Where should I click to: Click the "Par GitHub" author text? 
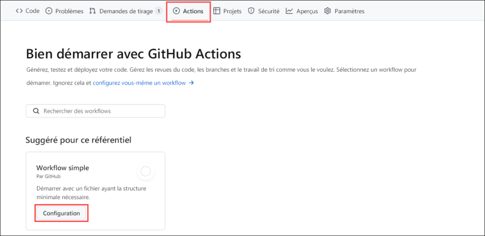point(48,177)
